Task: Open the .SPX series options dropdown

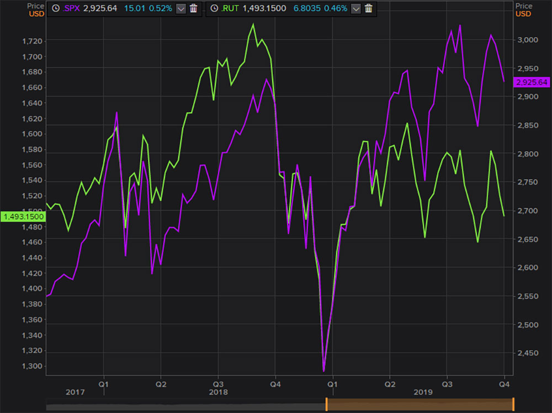Action: click(181, 8)
